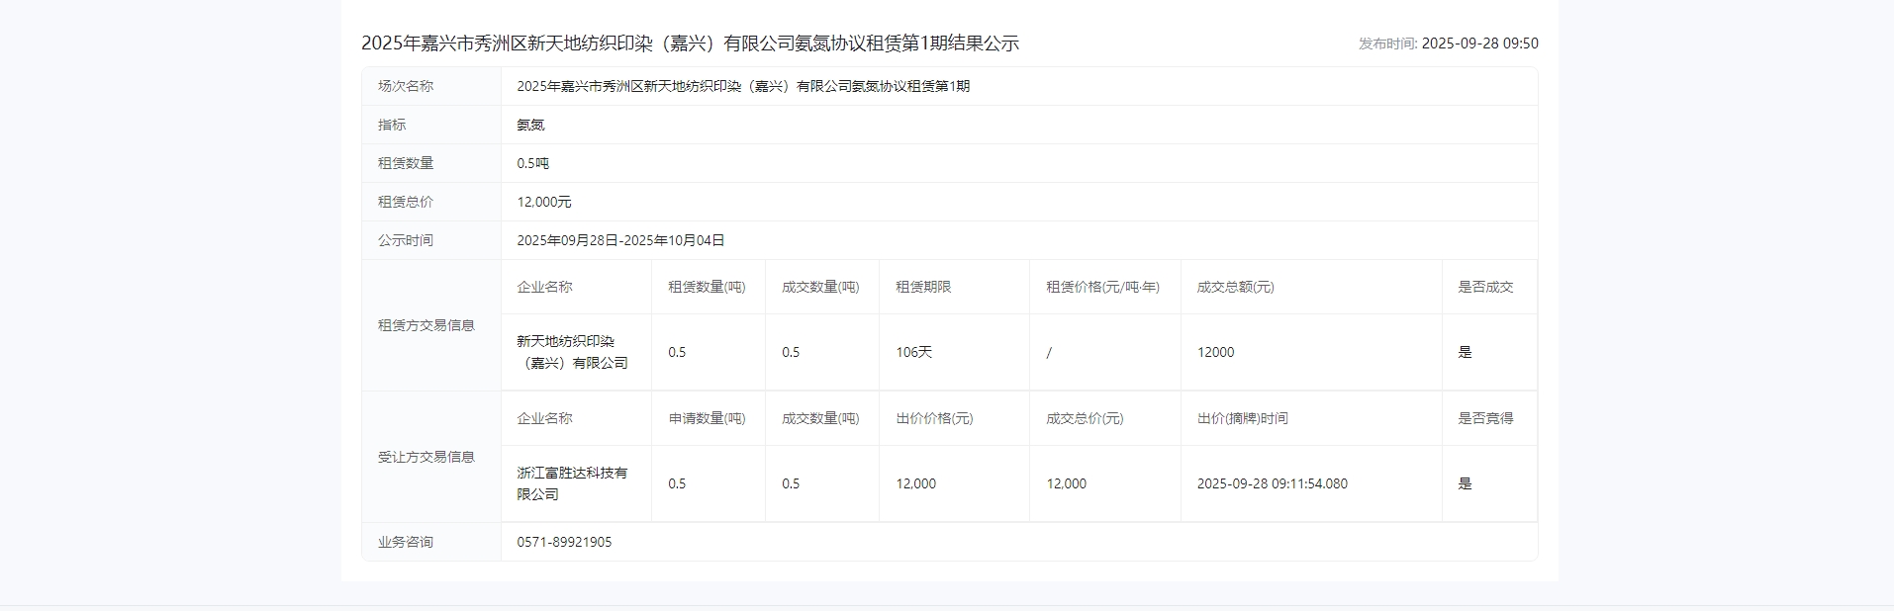Select the 是 value under 是否竞得
1894x611 pixels.
[1465, 483]
